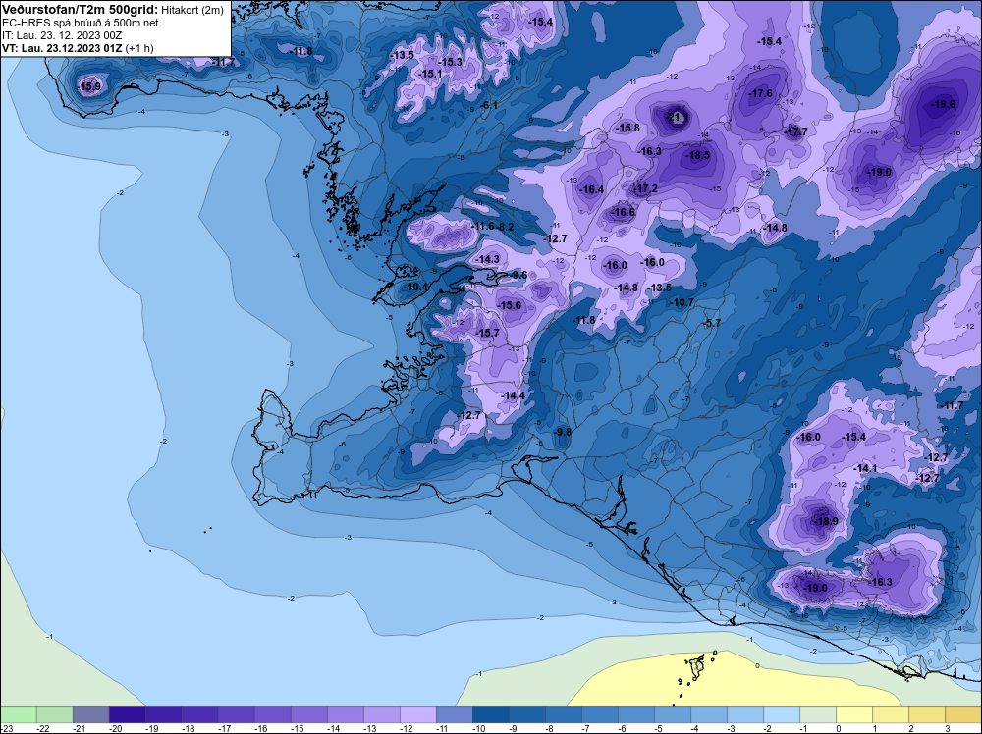Click the -5 label in the color legend

pos(659,728)
